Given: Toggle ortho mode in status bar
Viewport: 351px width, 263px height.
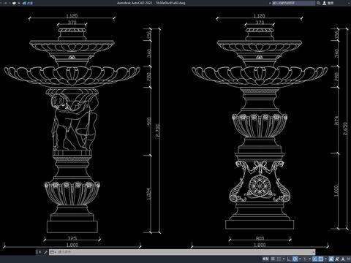Looking at the screenshot, I should 289,259.
